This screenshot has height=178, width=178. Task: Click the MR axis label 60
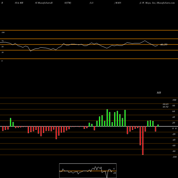173,111
